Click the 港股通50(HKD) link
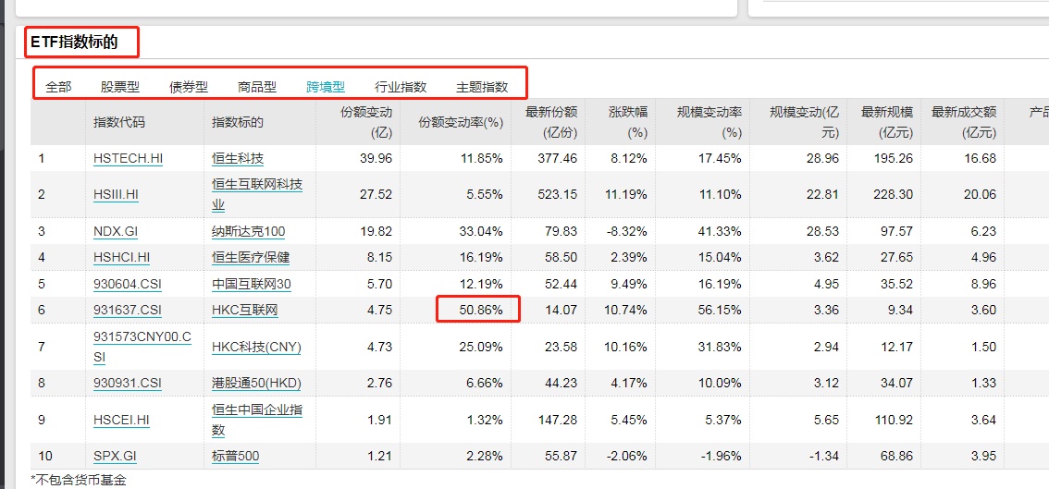This screenshot has height=489, width=1049. tap(256, 383)
